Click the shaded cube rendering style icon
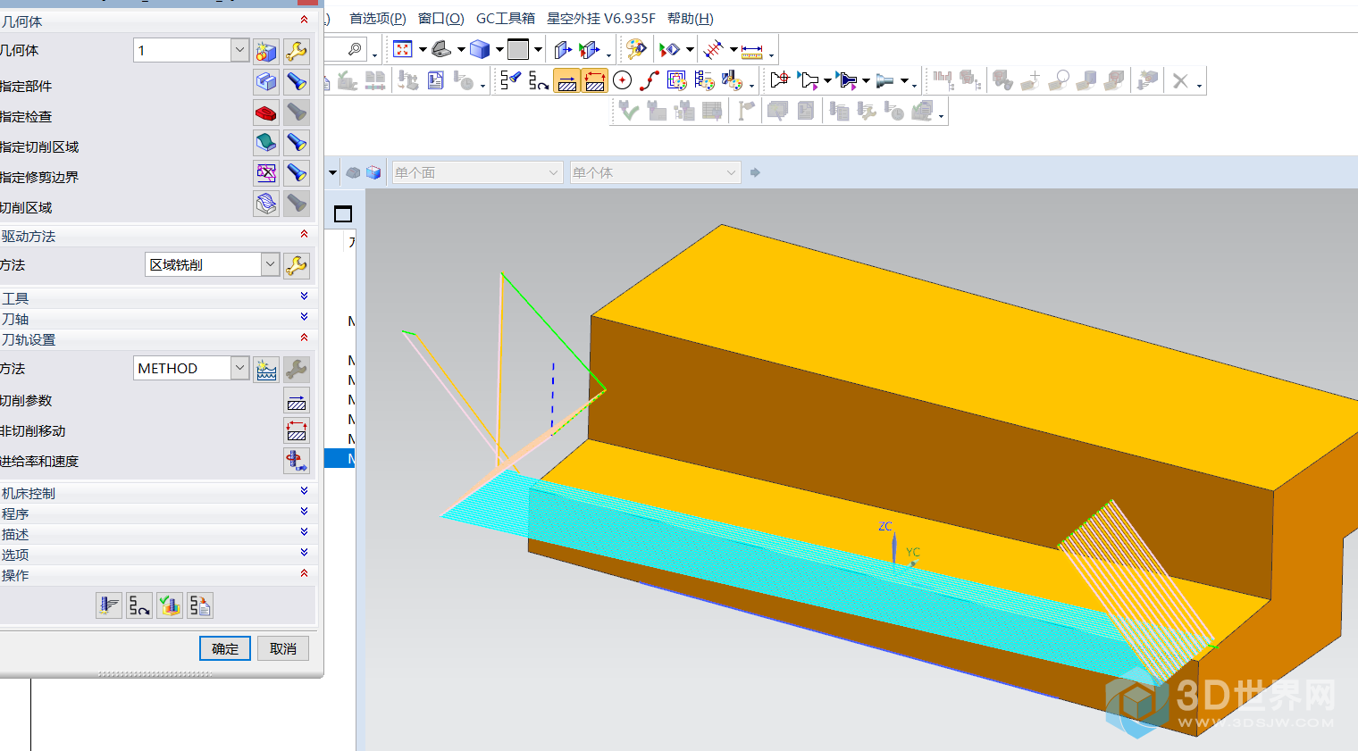This screenshot has height=751, width=1358. point(480,49)
